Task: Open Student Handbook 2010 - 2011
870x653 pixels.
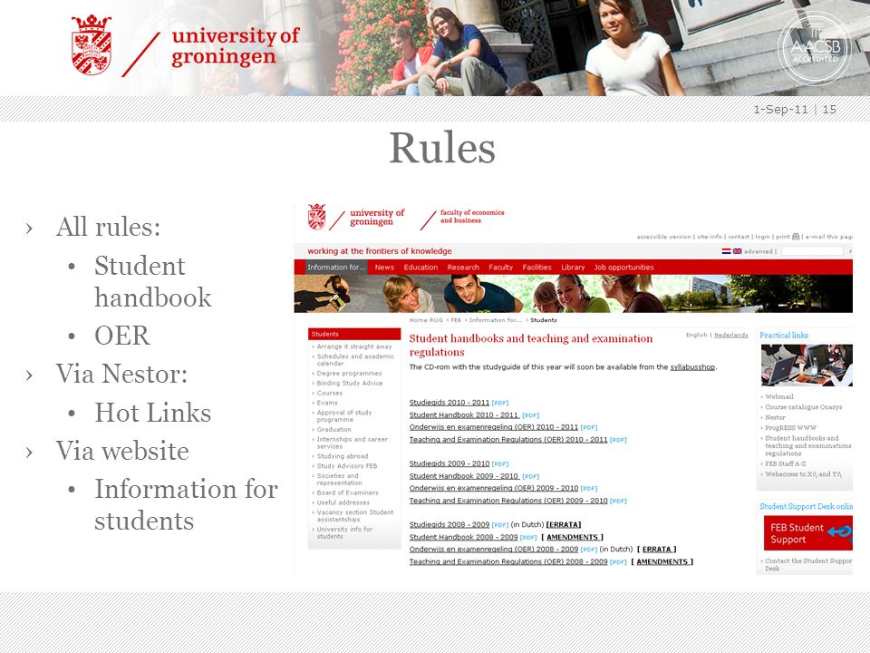Action: tap(464, 414)
